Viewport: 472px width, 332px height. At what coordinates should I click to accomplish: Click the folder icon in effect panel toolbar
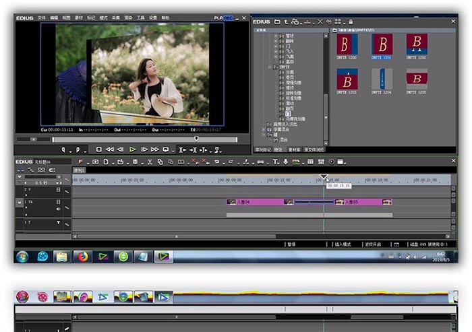(277, 22)
